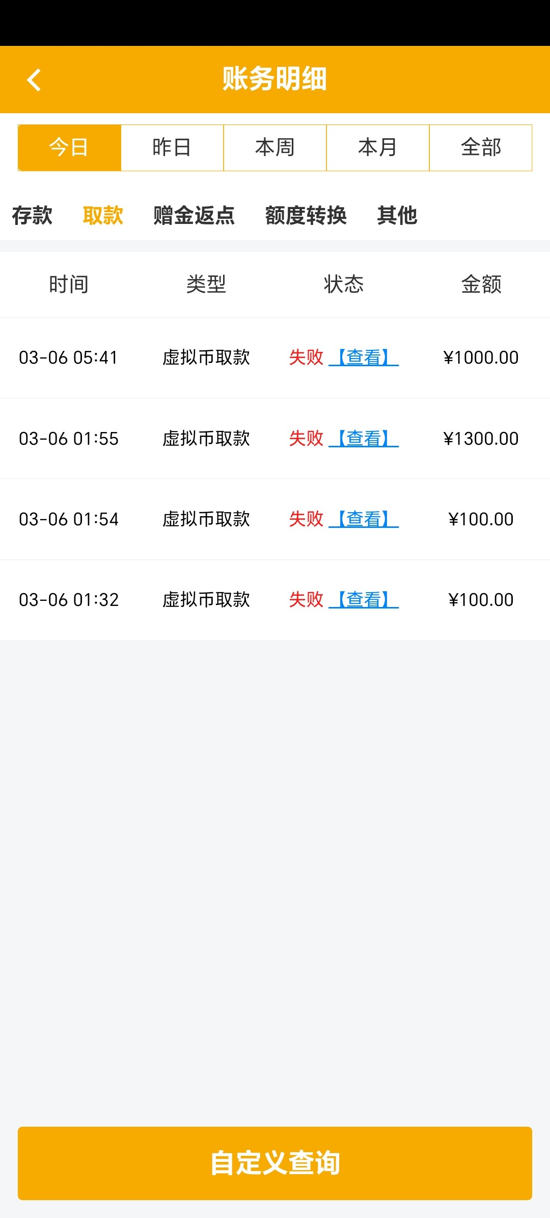Click 查看 for the ¥1300.00 withdrawal
This screenshot has width=550, height=1218.
click(x=364, y=439)
